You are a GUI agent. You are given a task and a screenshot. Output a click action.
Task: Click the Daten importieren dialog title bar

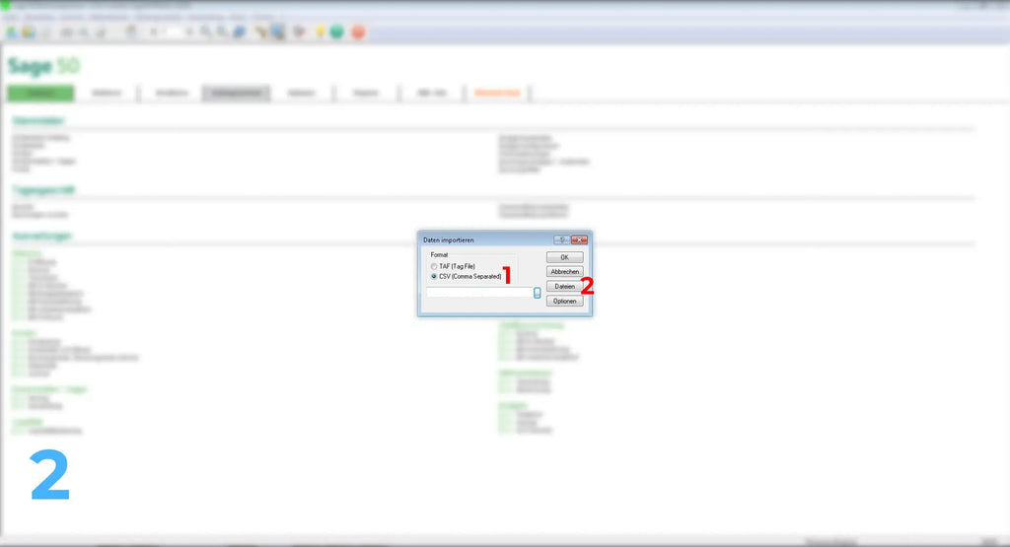(x=483, y=239)
